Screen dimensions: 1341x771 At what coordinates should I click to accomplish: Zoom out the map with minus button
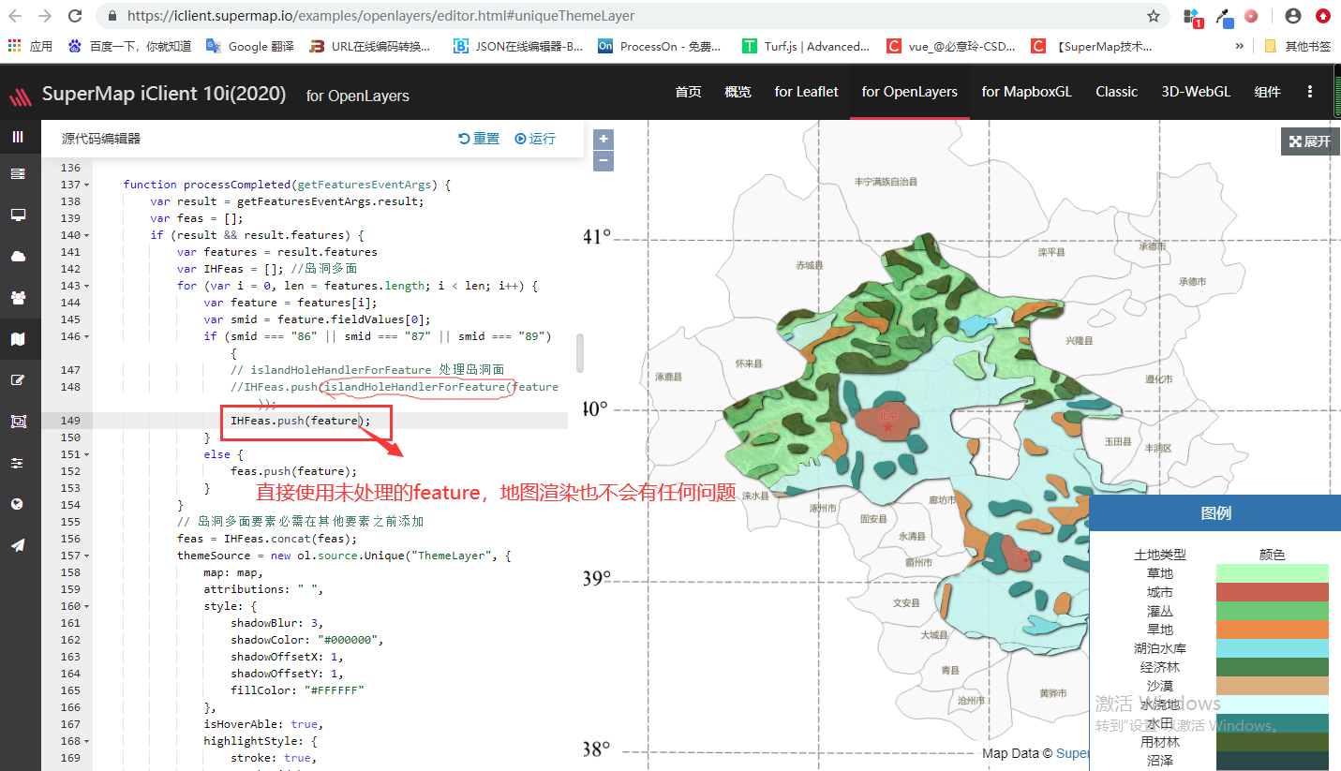pyautogui.click(x=603, y=161)
